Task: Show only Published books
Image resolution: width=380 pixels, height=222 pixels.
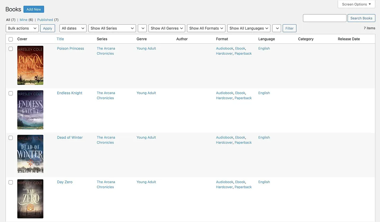Action: point(45,19)
